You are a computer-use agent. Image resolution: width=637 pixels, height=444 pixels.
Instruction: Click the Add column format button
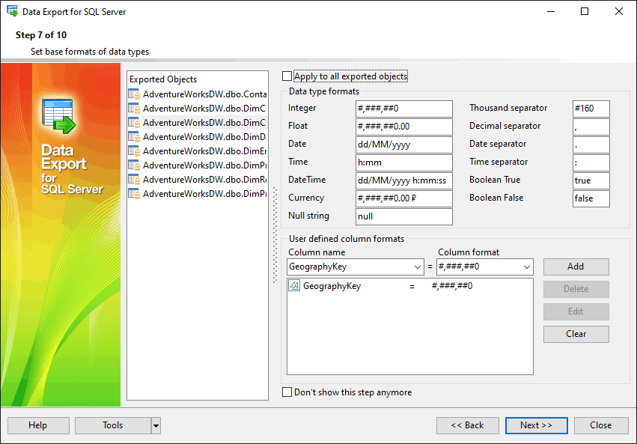(x=576, y=267)
